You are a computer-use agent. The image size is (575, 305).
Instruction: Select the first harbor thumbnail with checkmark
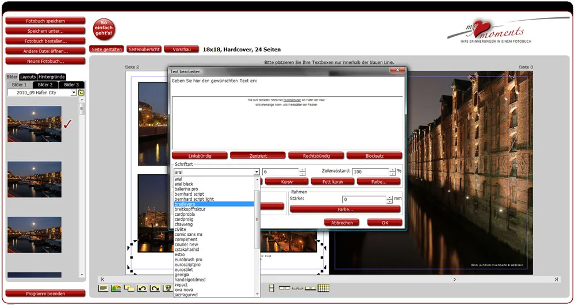(x=34, y=124)
